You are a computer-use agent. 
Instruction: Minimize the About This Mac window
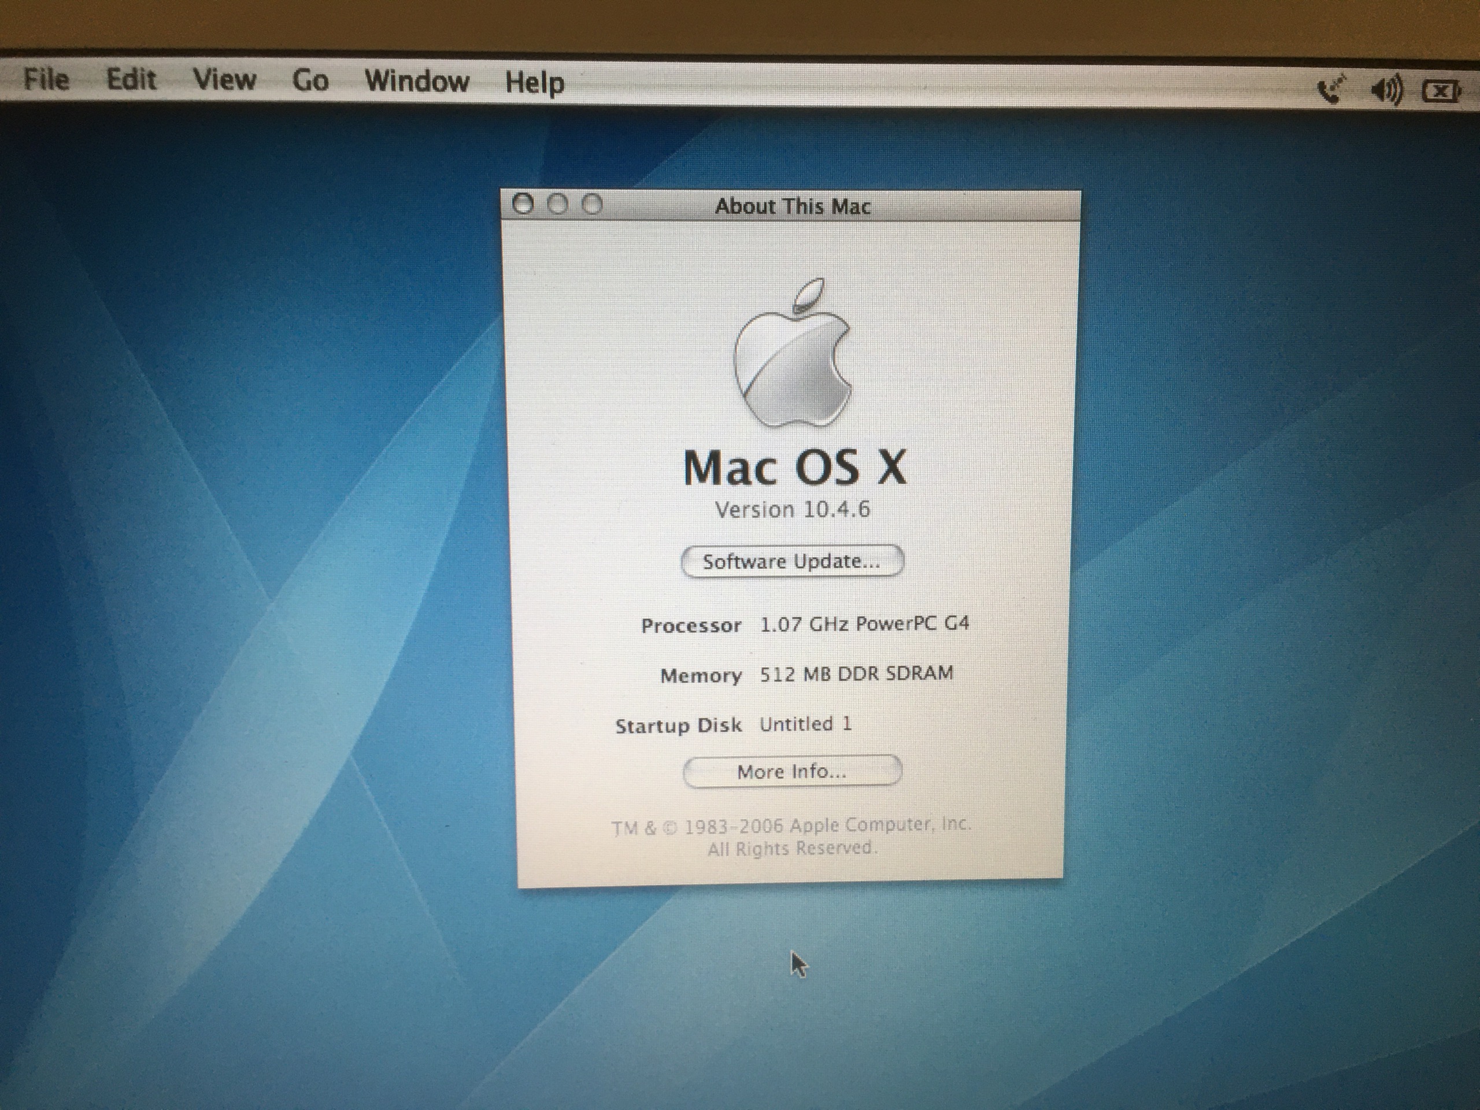[558, 204]
